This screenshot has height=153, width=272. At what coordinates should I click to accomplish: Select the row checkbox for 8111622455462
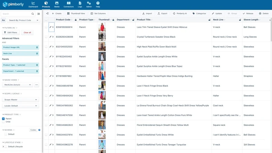[46, 56]
